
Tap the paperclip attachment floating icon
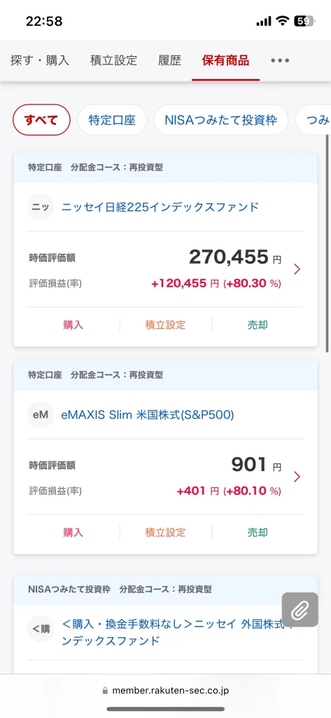pyautogui.click(x=300, y=609)
